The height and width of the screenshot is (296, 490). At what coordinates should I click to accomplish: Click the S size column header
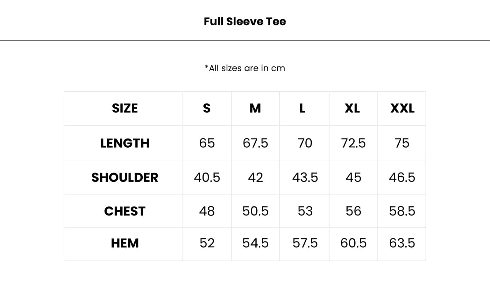pyautogui.click(x=207, y=108)
